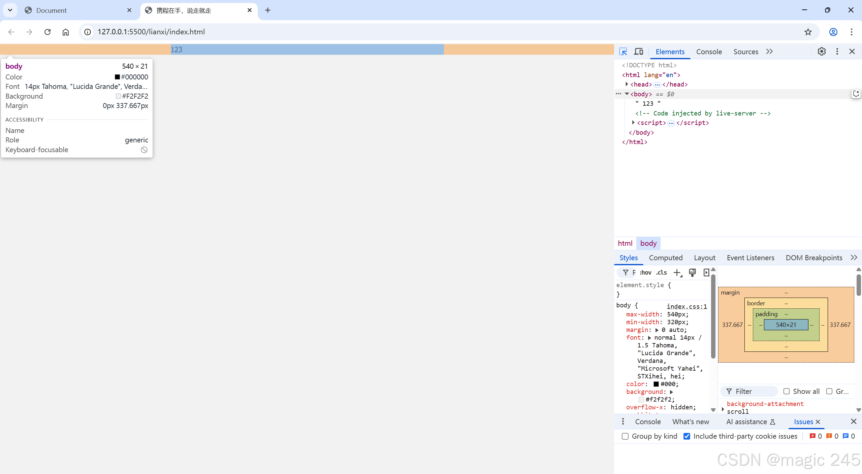Viewport: 862px width, 474px height.
Task: Enable the Show all checkbox
Action: pos(787,391)
